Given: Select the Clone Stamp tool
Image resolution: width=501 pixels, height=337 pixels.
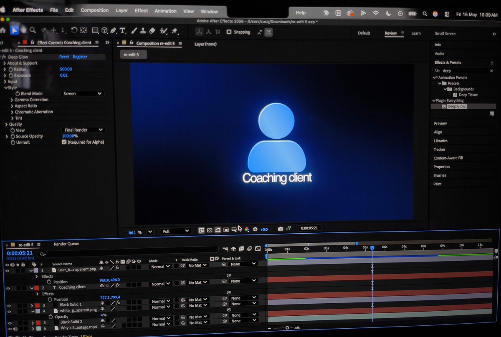Looking at the screenshot, I should [x=143, y=30].
